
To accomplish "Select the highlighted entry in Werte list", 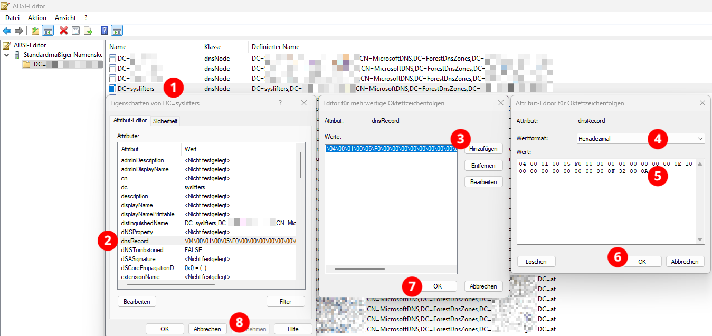I will (391, 149).
